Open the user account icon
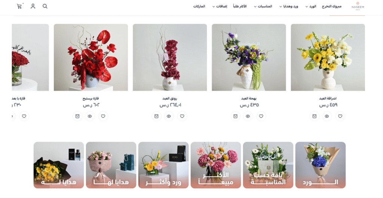383x198 pixels. [x=33, y=6]
